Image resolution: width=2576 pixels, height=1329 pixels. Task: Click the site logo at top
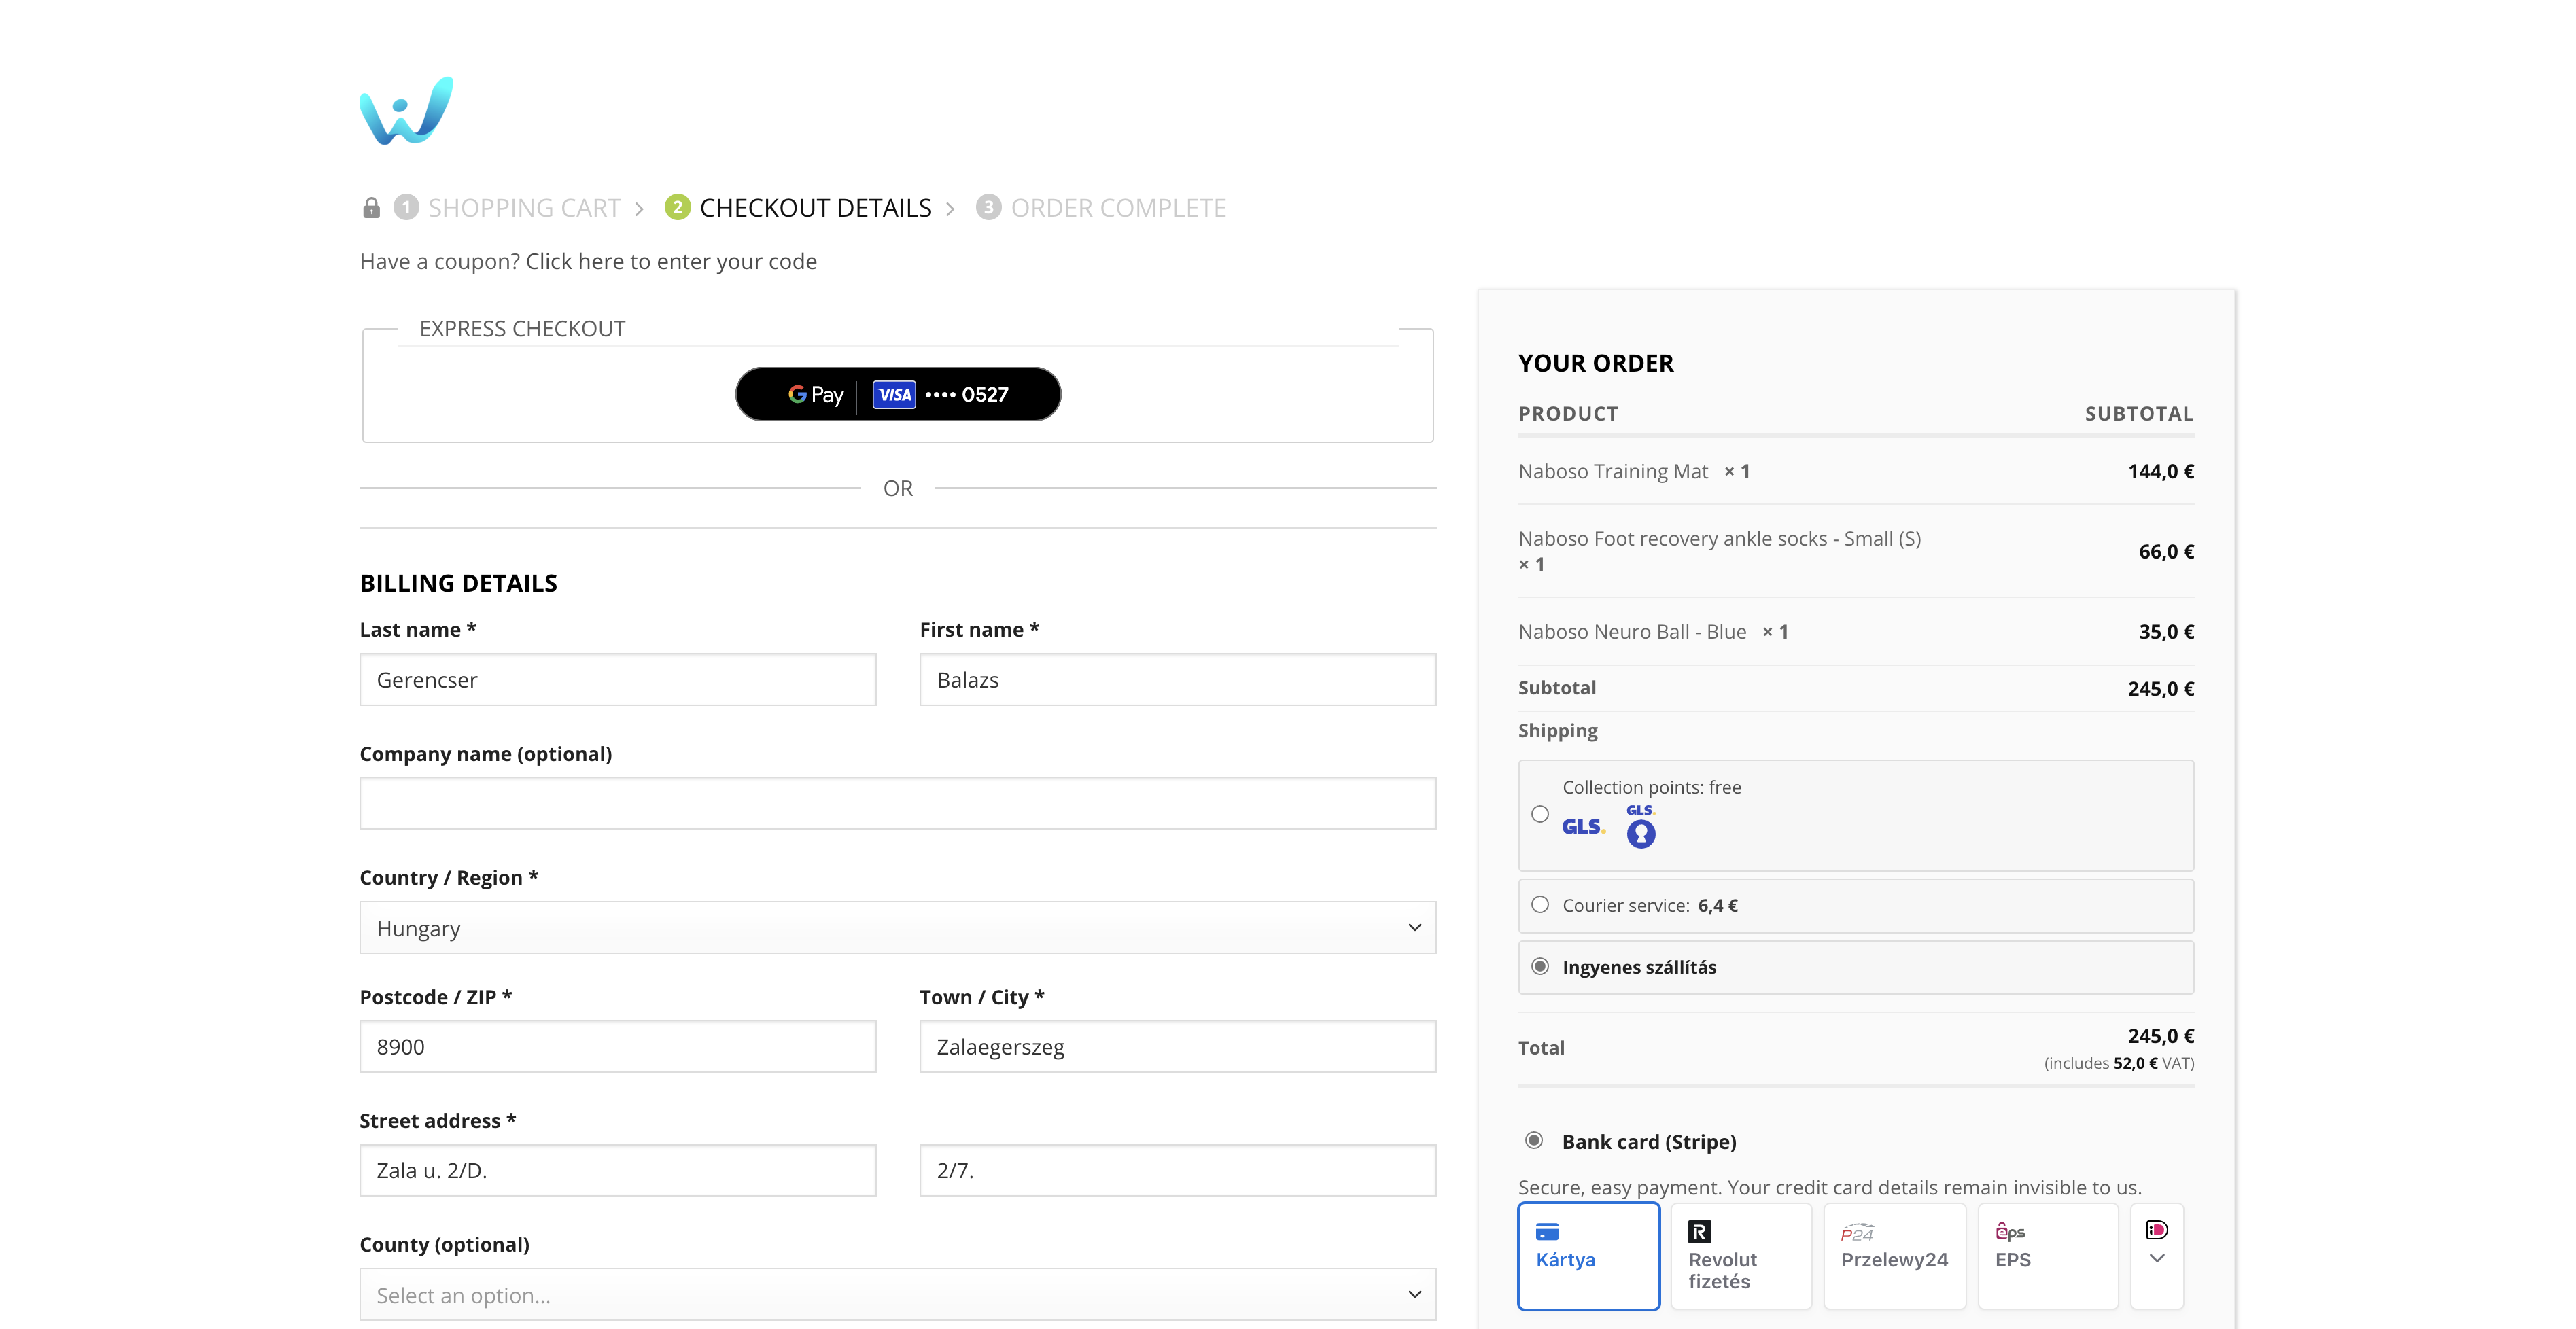pos(406,110)
